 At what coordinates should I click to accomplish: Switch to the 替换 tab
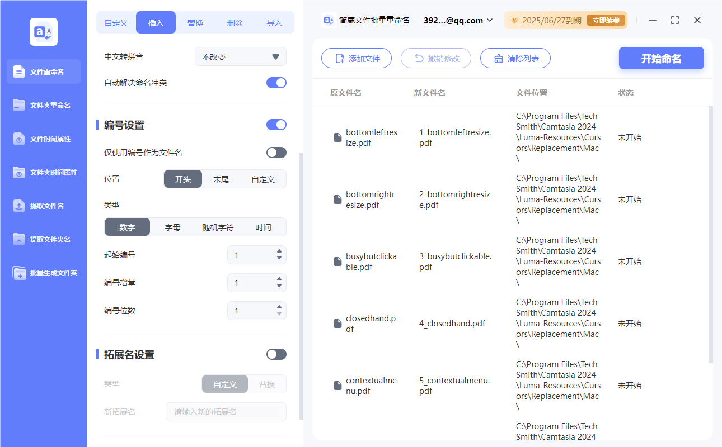pos(195,22)
